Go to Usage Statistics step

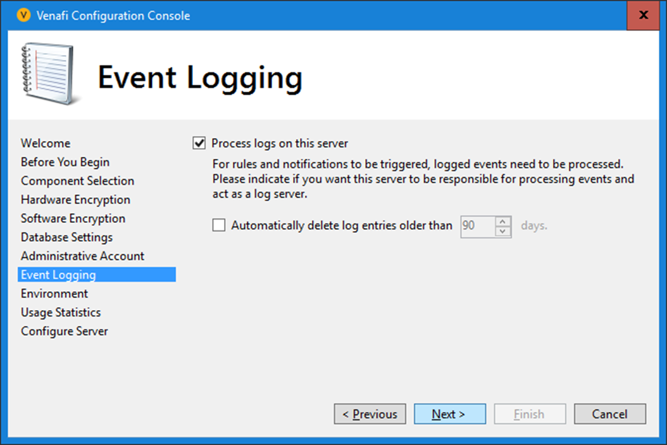(61, 313)
